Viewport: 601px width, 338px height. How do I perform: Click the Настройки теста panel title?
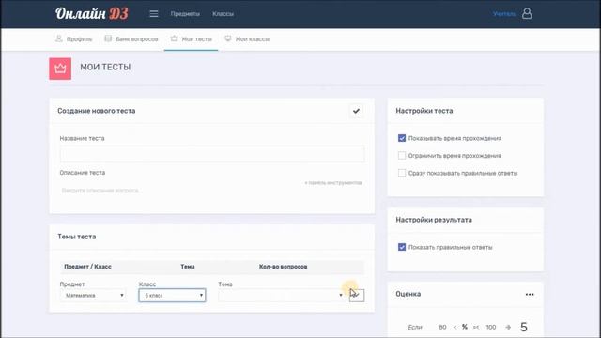[x=424, y=111]
